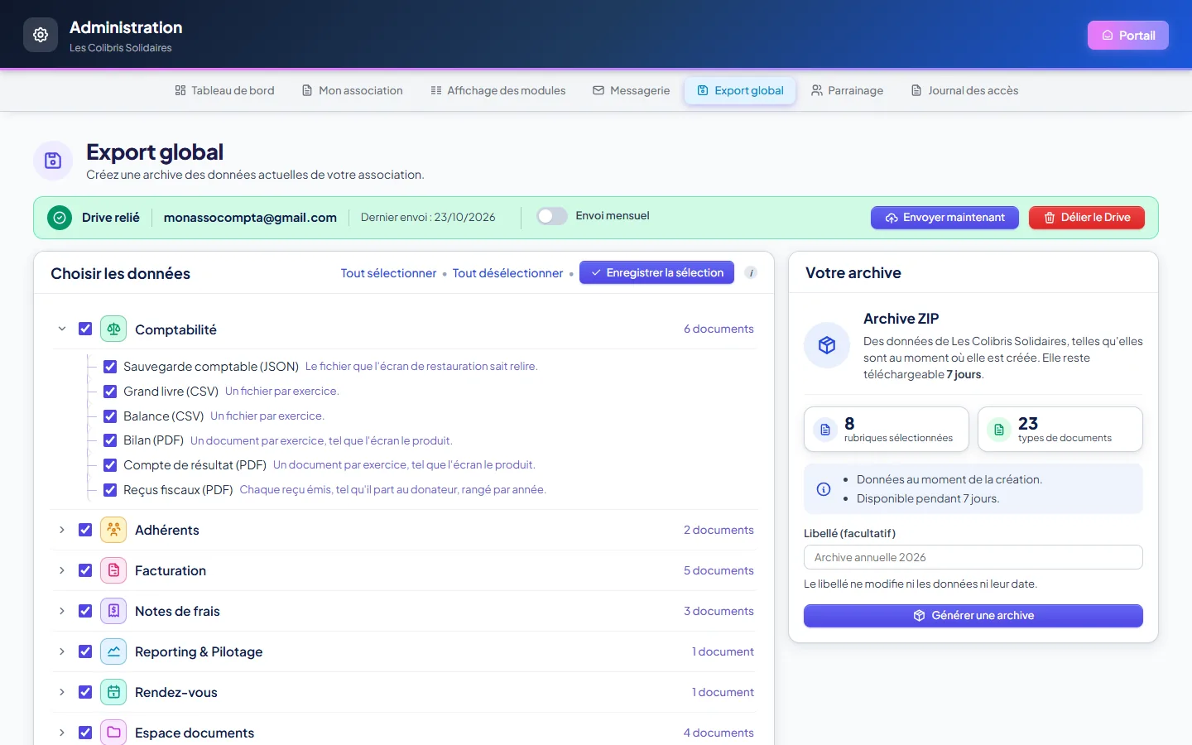Click the Facturation invoice icon
This screenshot has height=745, width=1192.
pyautogui.click(x=113, y=570)
